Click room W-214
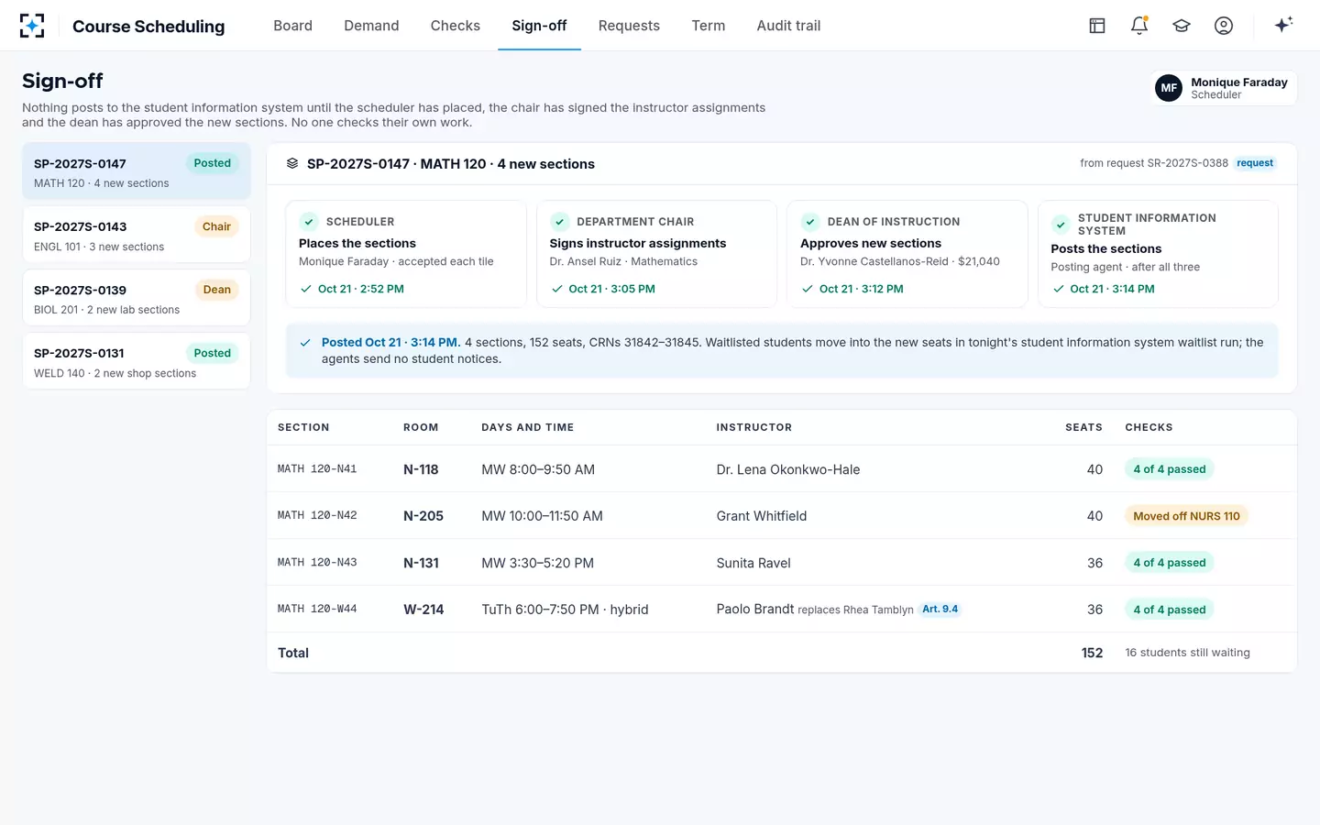1320x825 pixels. [423, 610]
